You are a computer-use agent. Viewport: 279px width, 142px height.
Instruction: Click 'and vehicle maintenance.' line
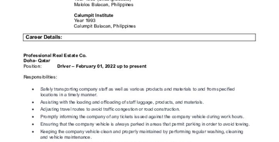coord(66,137)
